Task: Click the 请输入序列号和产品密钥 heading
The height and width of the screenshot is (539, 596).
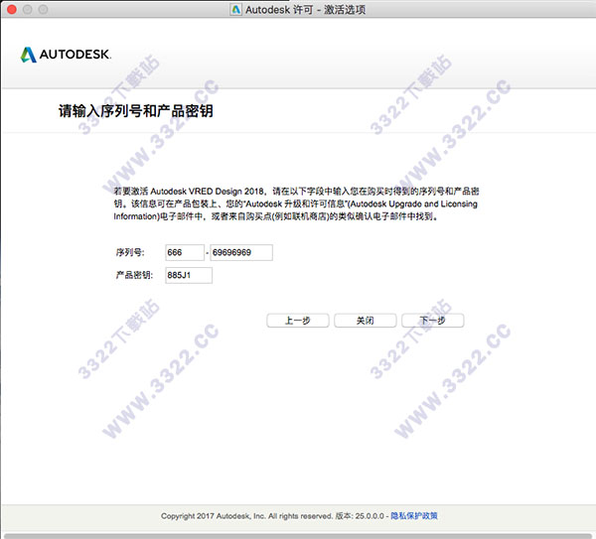Action: [136, 111]
